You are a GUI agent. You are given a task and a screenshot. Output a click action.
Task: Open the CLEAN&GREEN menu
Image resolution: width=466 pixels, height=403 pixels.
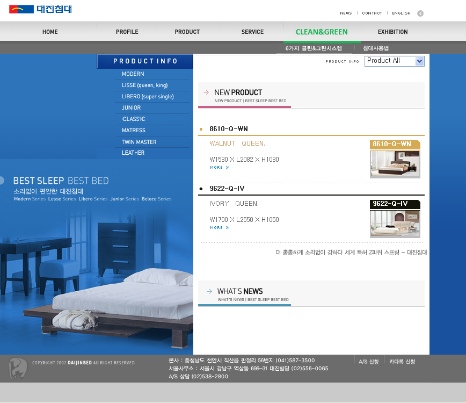click(322, 32)
